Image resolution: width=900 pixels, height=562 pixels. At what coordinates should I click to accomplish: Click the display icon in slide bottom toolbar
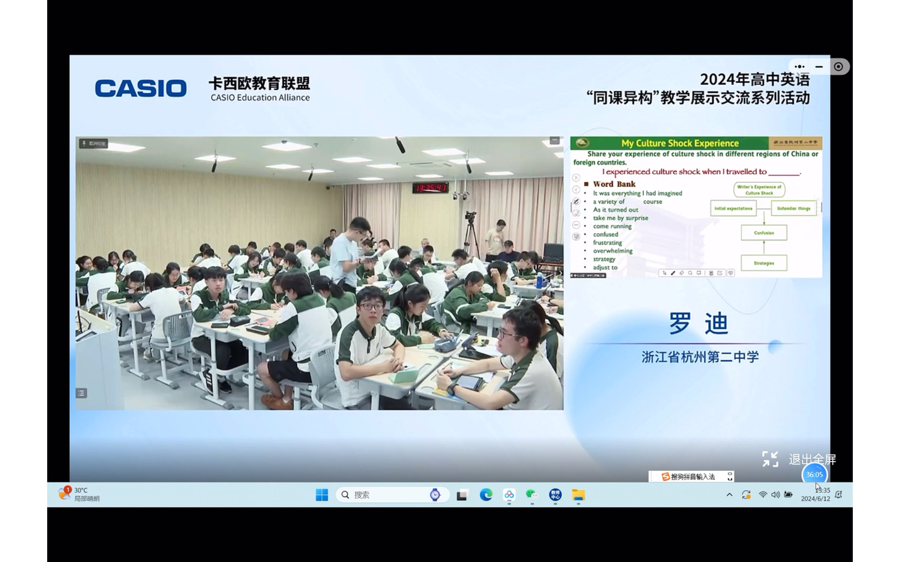click(699, 273)
